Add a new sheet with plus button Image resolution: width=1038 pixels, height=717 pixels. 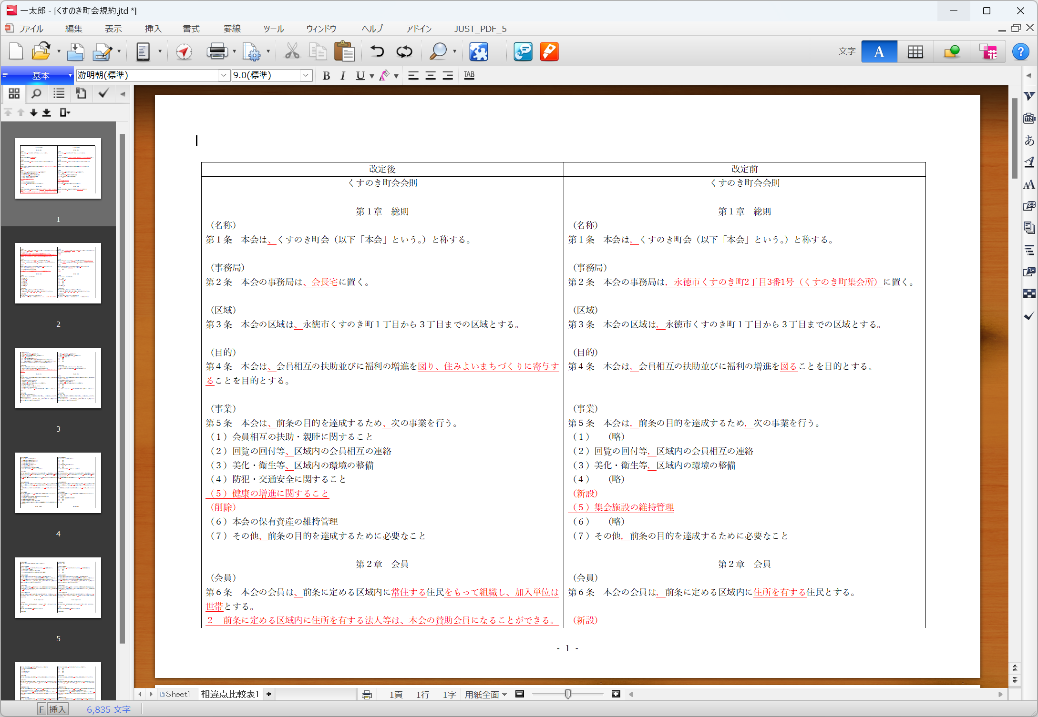pos(268,695)
